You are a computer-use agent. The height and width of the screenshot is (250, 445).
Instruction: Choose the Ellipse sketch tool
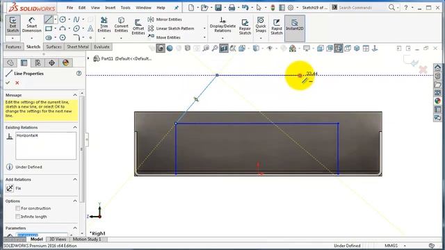tap(76, 28)
